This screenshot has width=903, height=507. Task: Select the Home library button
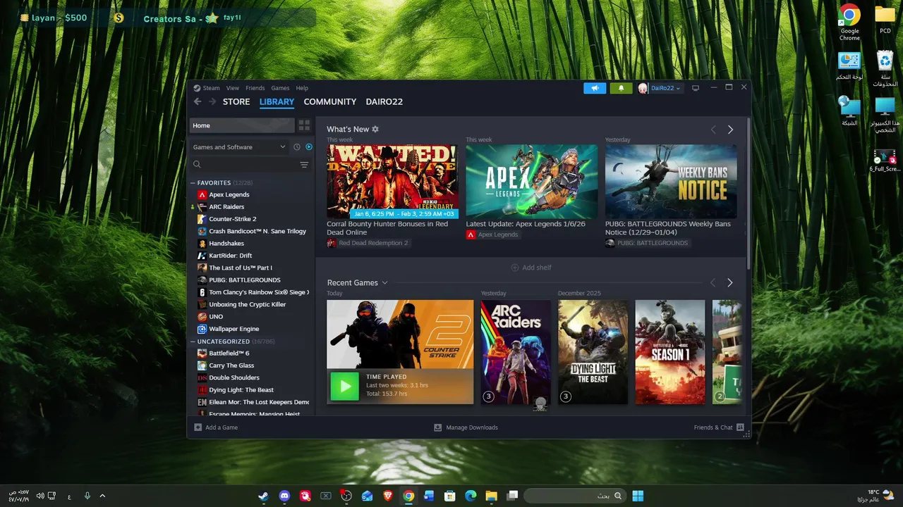242,125
